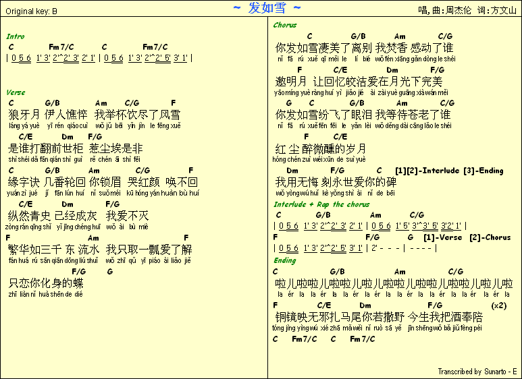The image size is (522, 379).
Task: Click the lyric 邀明月
Action: (x=291, y=82)
